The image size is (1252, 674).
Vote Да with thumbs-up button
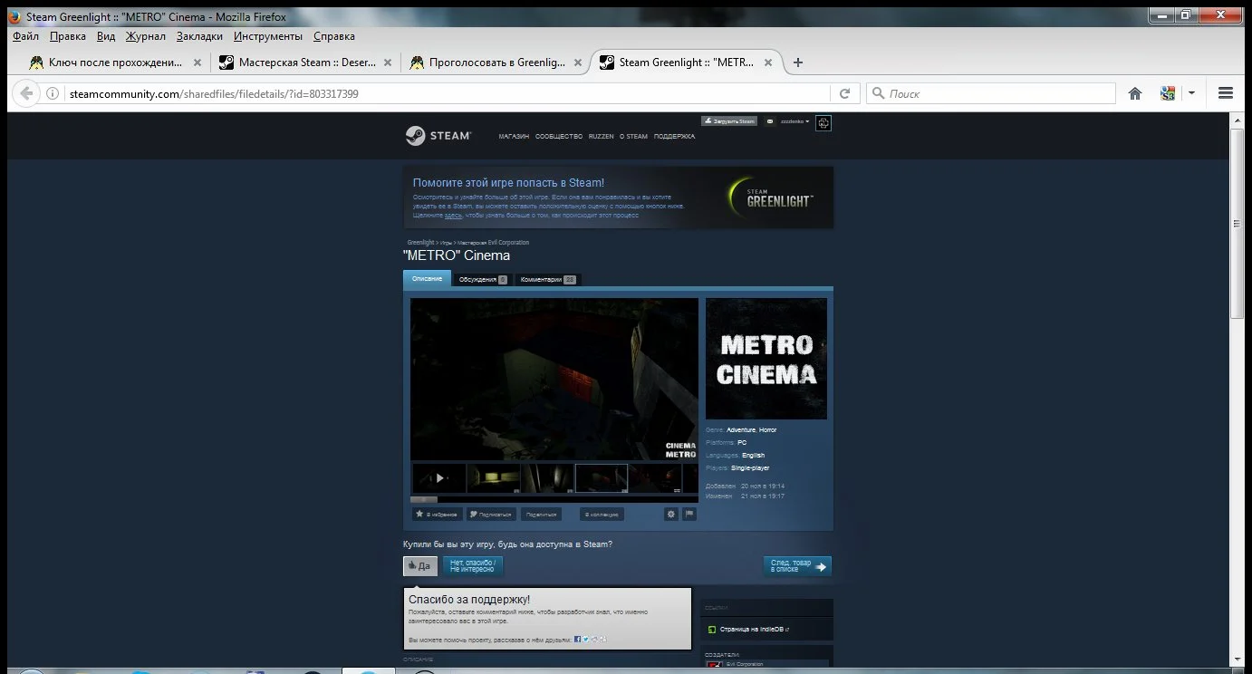pyautogui.click(x=420, y=566)
